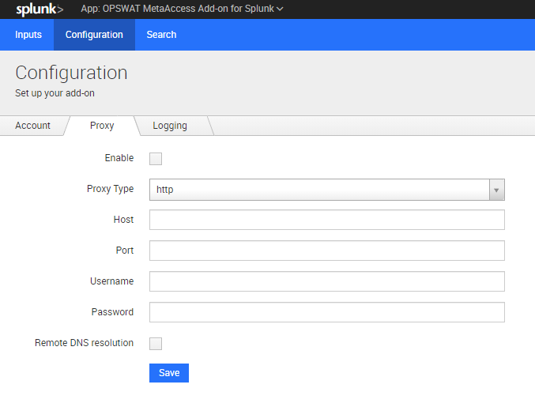
Task: Select the Username text box
Action: point(327,281)
